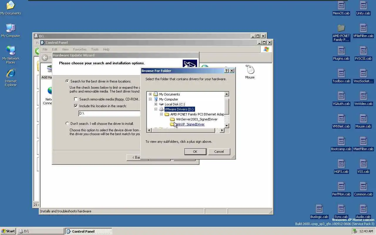Select Mouse.cab desktop file
Image resolution: width=376 pixels, height=235 pixels.
point(363,121)
